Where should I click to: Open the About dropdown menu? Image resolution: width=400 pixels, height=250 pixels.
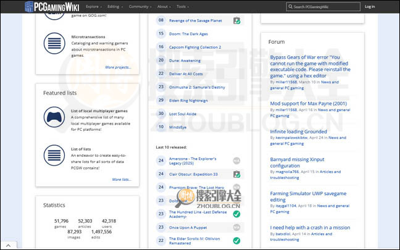[164, 7]
